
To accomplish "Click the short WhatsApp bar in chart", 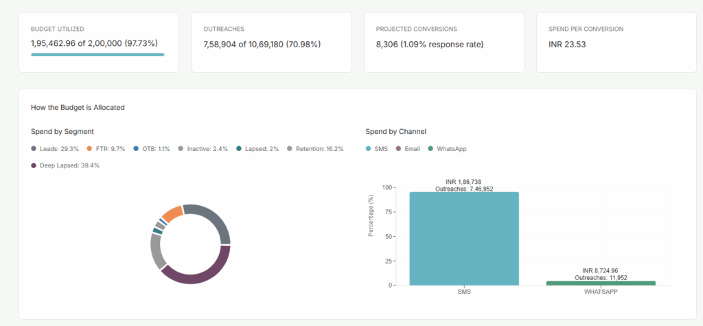I will [601, 282].
